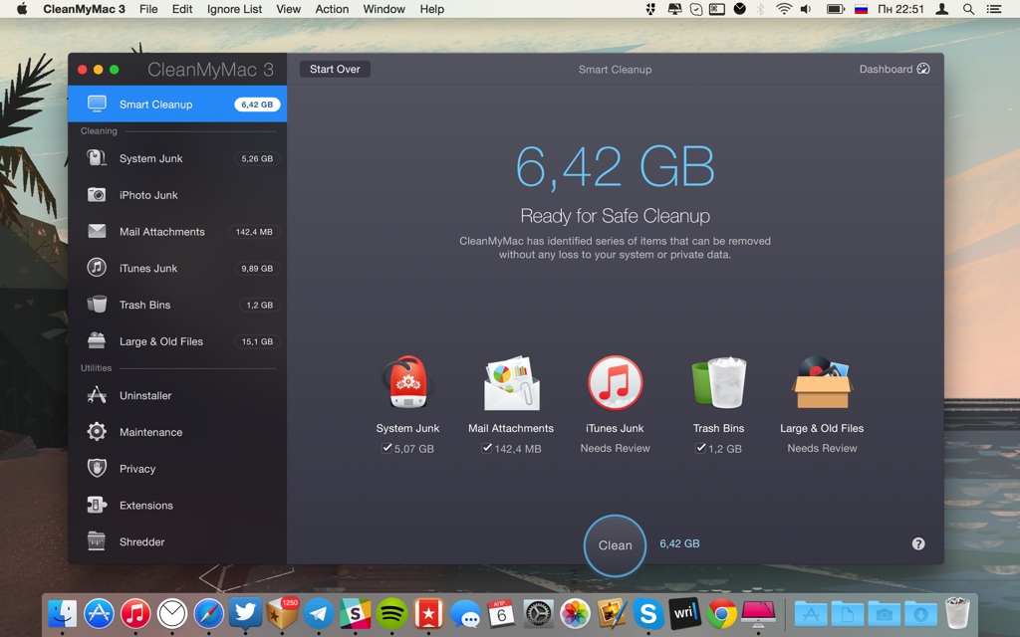This screenshot has width=1020, height=637.
Task: Open the Help menu
Action: [x=432, y=9]
